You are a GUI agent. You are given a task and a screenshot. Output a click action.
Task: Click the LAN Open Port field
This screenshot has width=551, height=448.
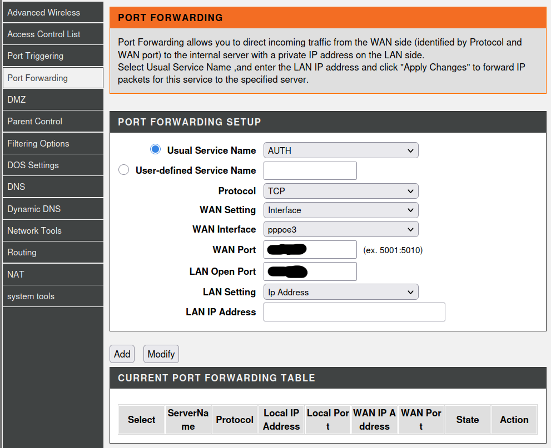tap(310, 271)
